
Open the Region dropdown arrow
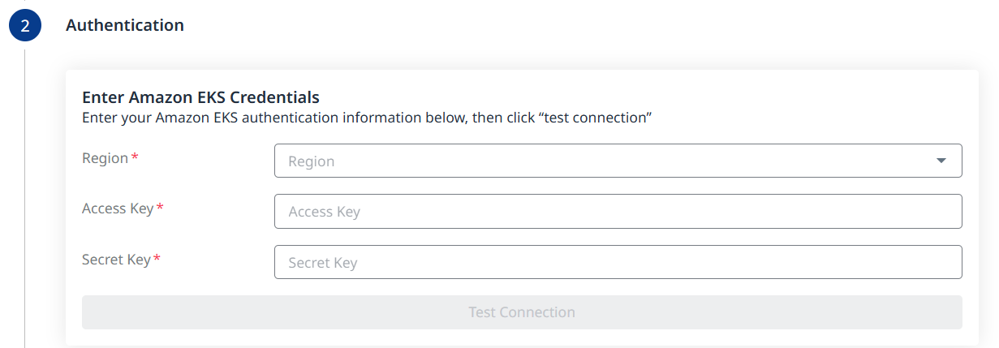941,161
